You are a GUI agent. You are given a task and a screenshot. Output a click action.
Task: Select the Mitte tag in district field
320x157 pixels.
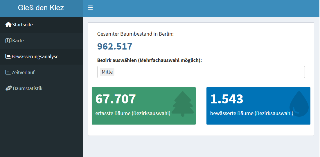point(107,72)
